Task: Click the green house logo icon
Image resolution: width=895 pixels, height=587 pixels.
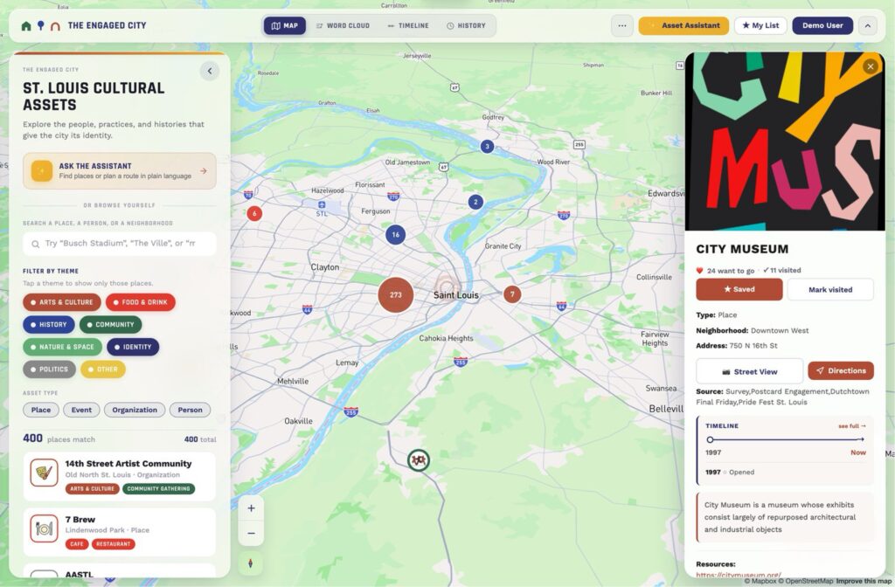Action: point(25,25)
